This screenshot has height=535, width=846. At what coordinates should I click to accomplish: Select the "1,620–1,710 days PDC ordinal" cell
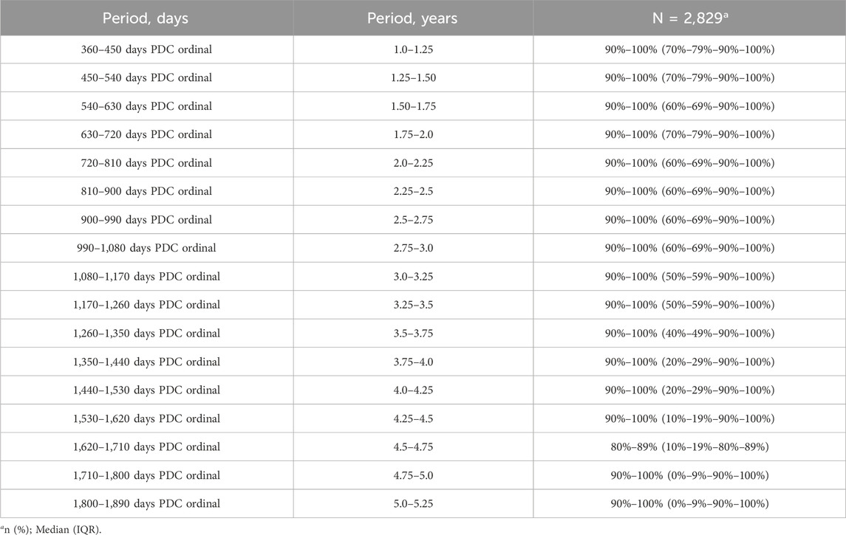point(146,447)
